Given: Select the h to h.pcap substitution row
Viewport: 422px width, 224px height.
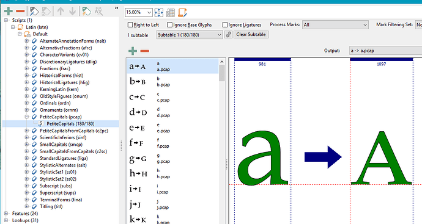Looking at the screenshot, I should (x=172, y=174).
